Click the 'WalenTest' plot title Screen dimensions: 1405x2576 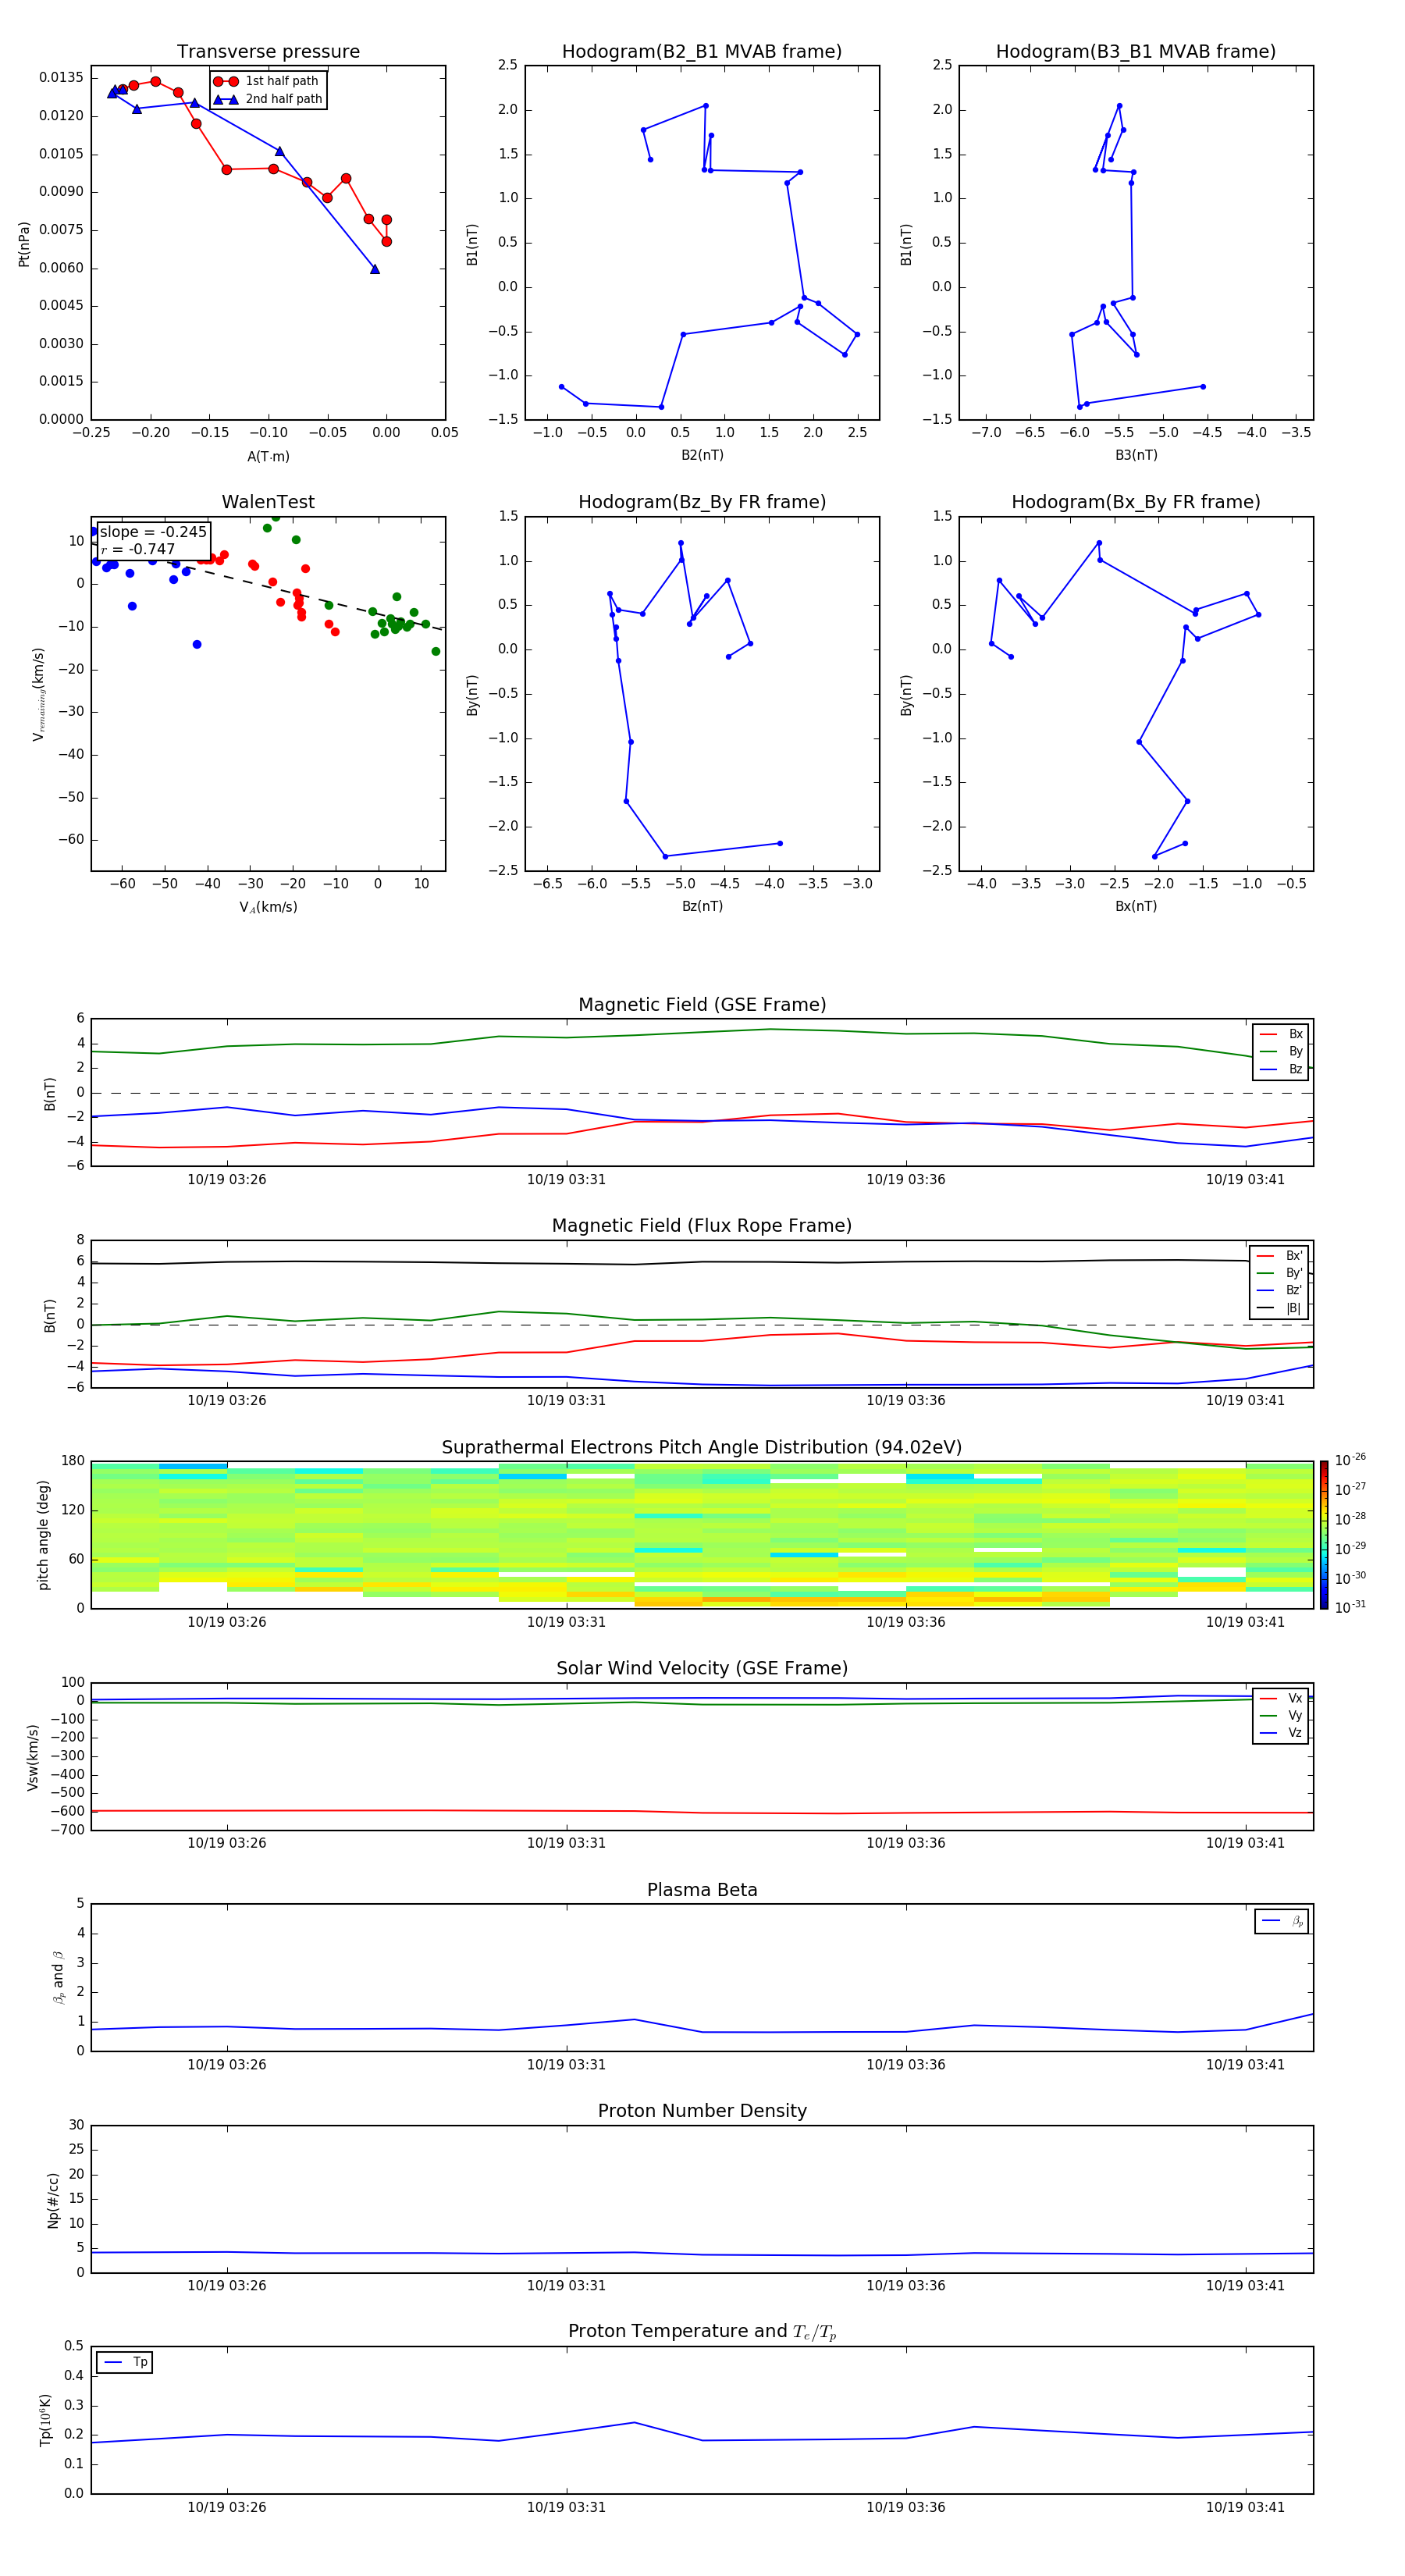[x=268, y=502]
